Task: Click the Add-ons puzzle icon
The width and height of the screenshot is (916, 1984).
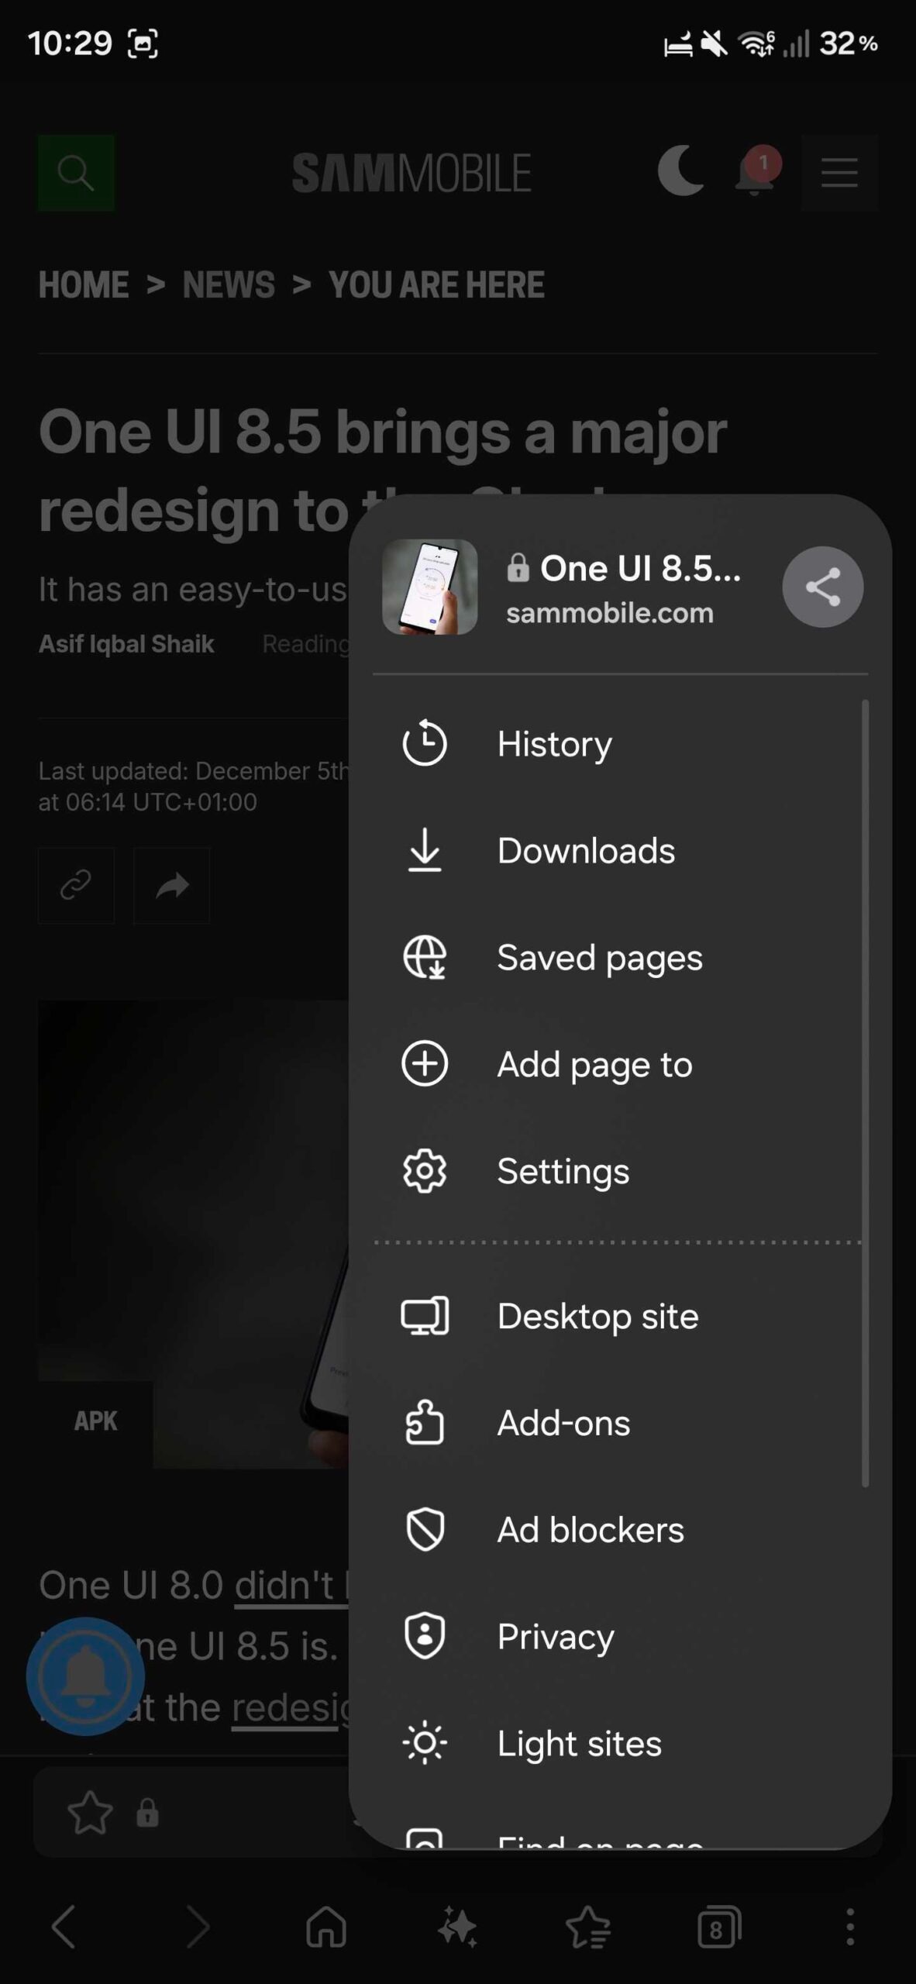Action: click(425, 1422)
